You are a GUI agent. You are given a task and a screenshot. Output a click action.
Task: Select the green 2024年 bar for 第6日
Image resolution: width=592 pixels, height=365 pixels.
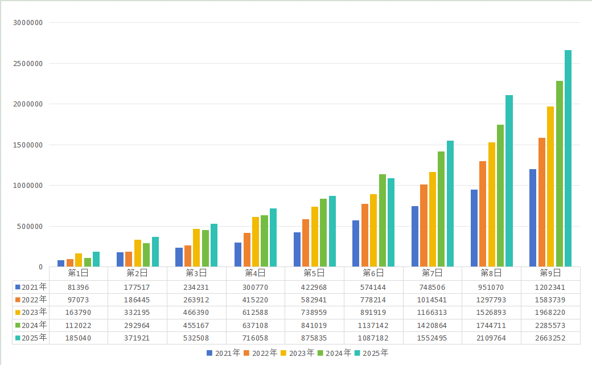click(383, 221)
